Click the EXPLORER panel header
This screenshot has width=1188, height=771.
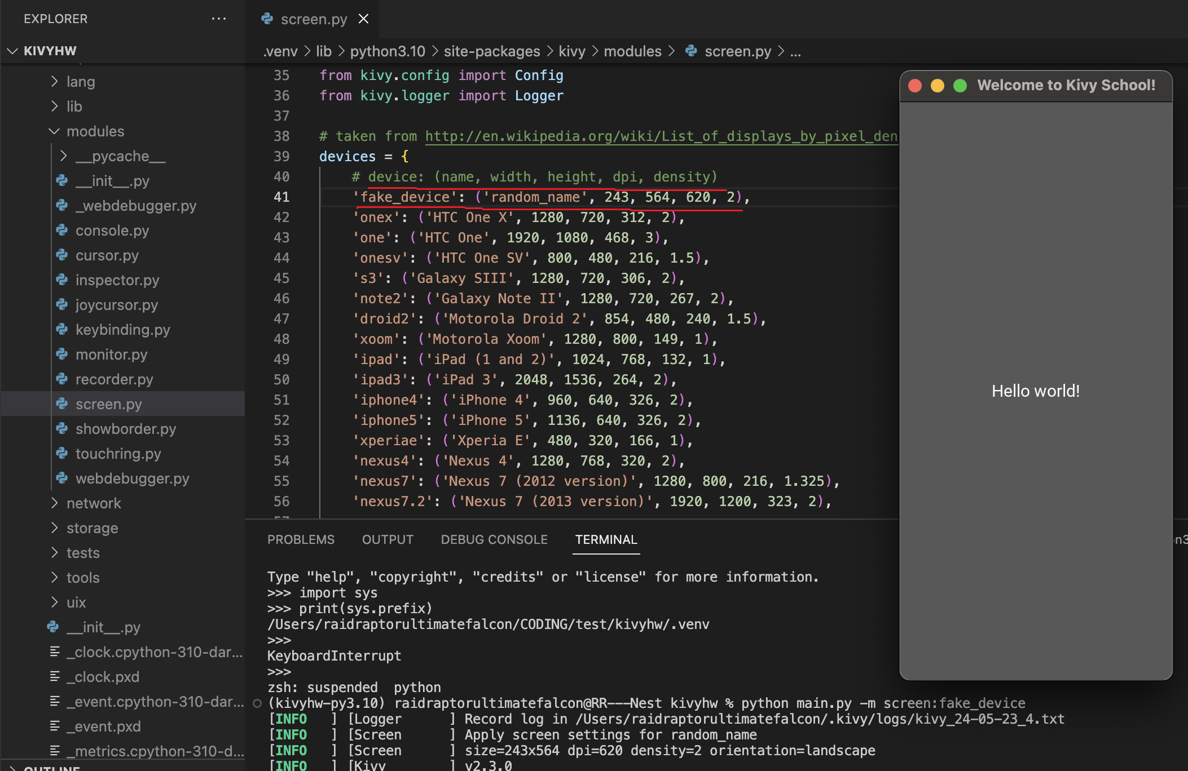click(55, 19)
